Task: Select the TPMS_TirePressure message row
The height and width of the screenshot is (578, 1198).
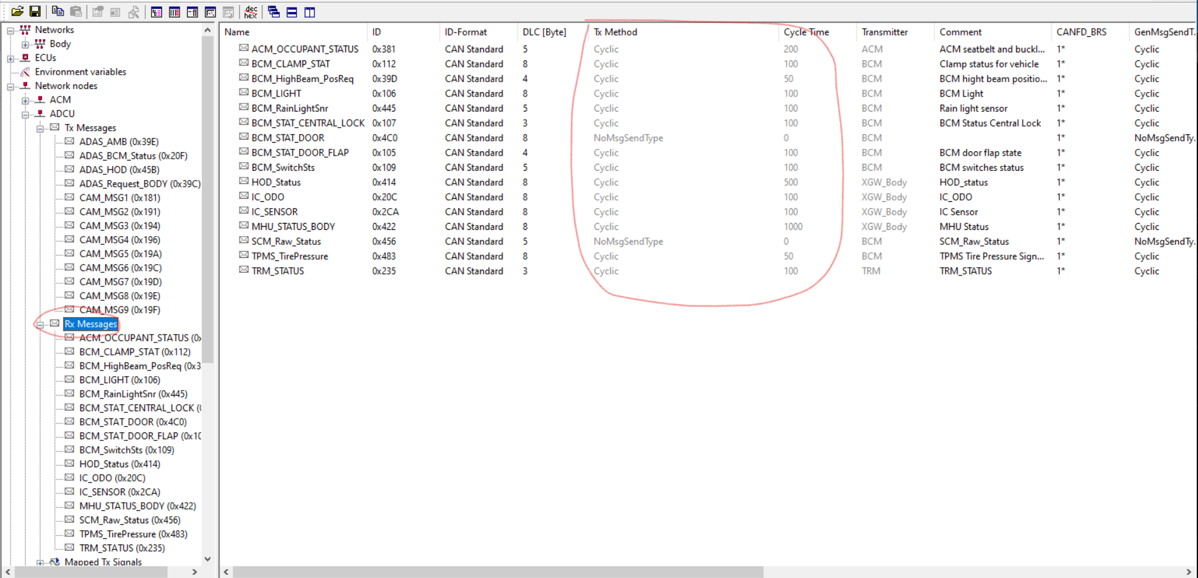Action: tap(289, 256)
